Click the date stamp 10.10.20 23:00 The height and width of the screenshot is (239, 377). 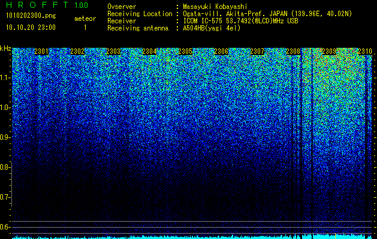[31, 27]
